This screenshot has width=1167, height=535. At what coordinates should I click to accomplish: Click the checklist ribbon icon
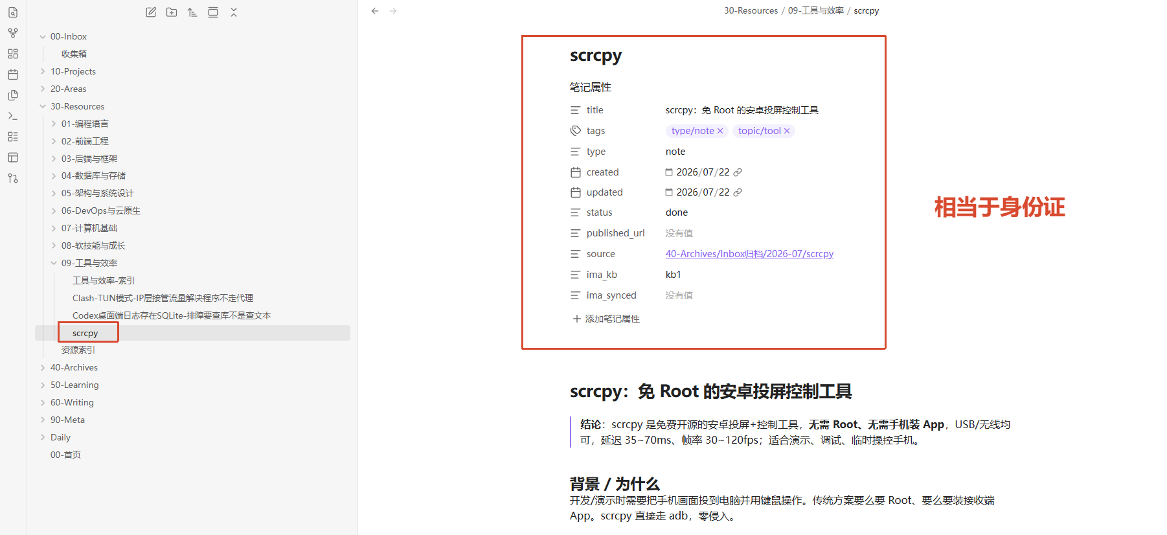click(13, 137)
